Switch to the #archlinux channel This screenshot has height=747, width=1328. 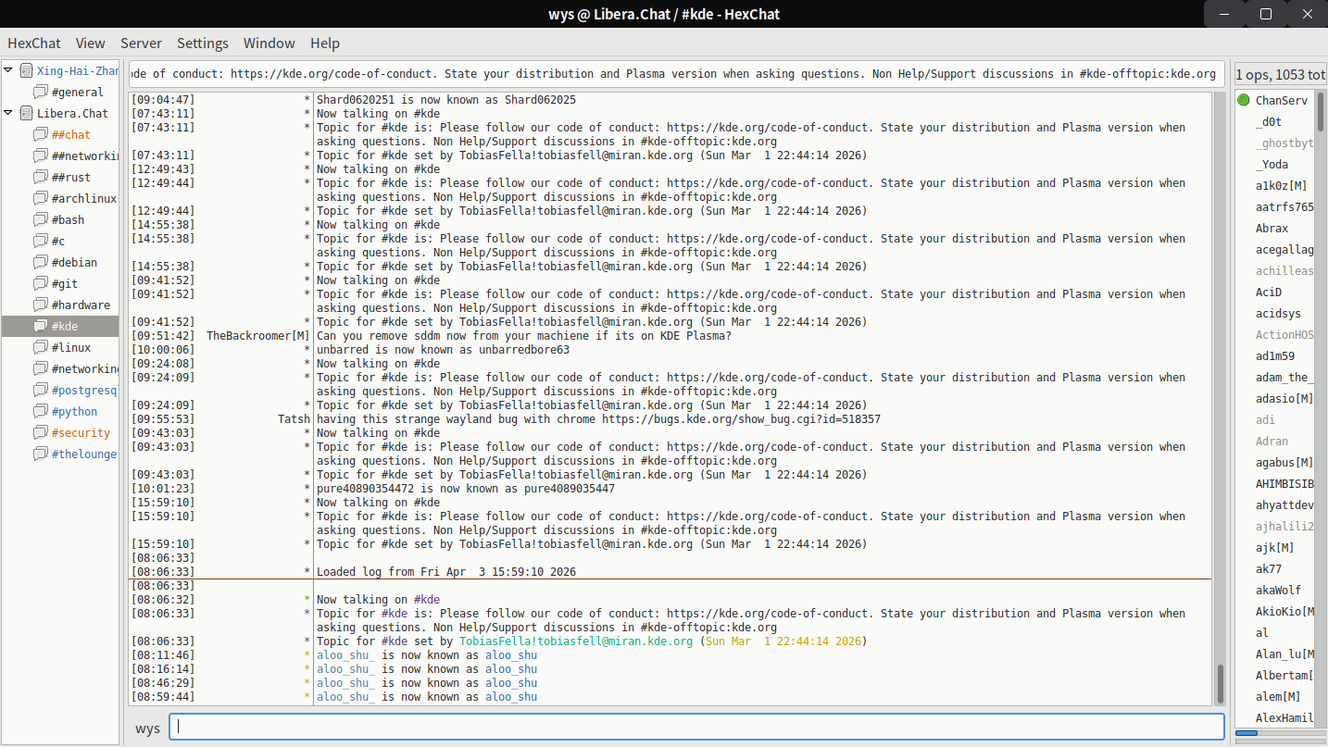tap(83, 198)
